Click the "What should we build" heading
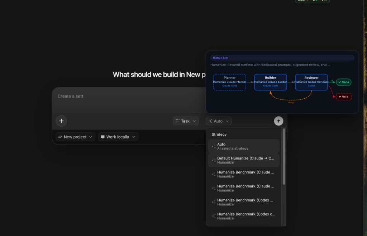Viewport: 367px width, 236px height. 159,75
